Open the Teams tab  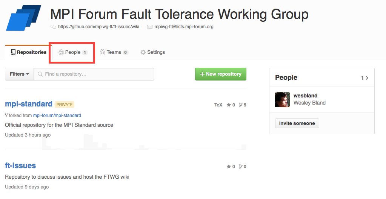pos(114,52)
